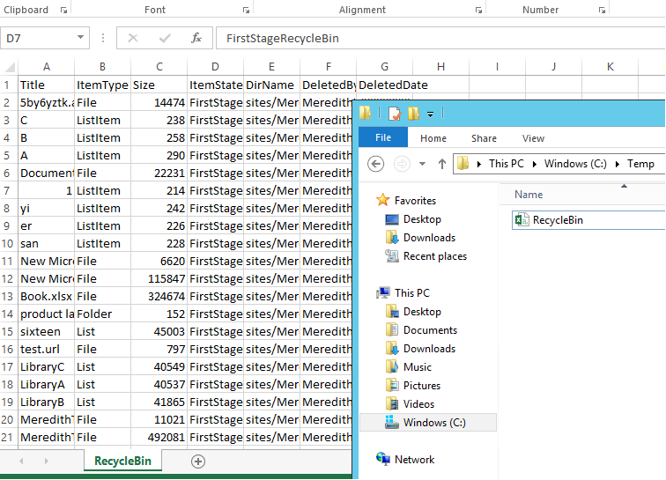Select cell containing test.url
Screen dimensions: 666x480
(47, 349)
